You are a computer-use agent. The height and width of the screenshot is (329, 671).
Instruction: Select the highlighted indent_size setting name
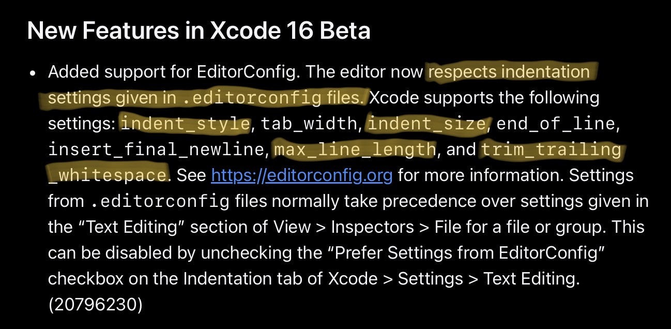427,124
